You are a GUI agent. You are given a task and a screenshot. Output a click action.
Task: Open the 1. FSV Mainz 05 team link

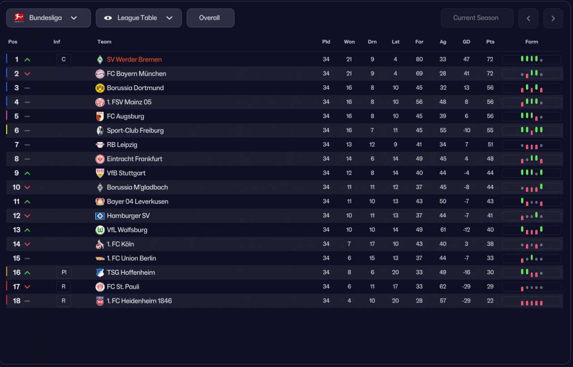point(129,102)
